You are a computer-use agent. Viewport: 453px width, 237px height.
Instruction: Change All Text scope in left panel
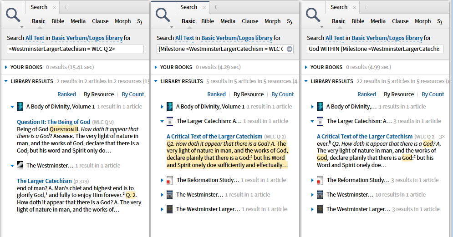tap(35, 38)
